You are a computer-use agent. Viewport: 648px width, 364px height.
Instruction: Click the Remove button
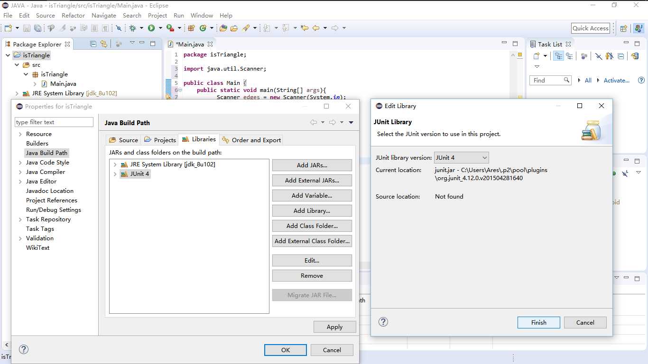[312, 275]
